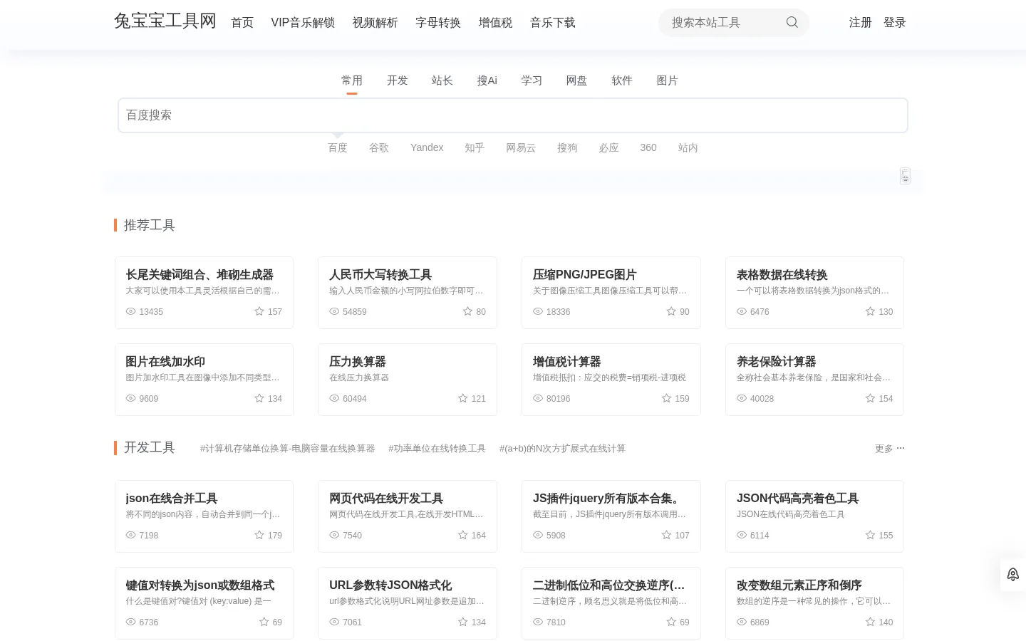Open 视频解析 in the top navigation
This screenshot has width=1026, height=641.
(x=375, y=23)
